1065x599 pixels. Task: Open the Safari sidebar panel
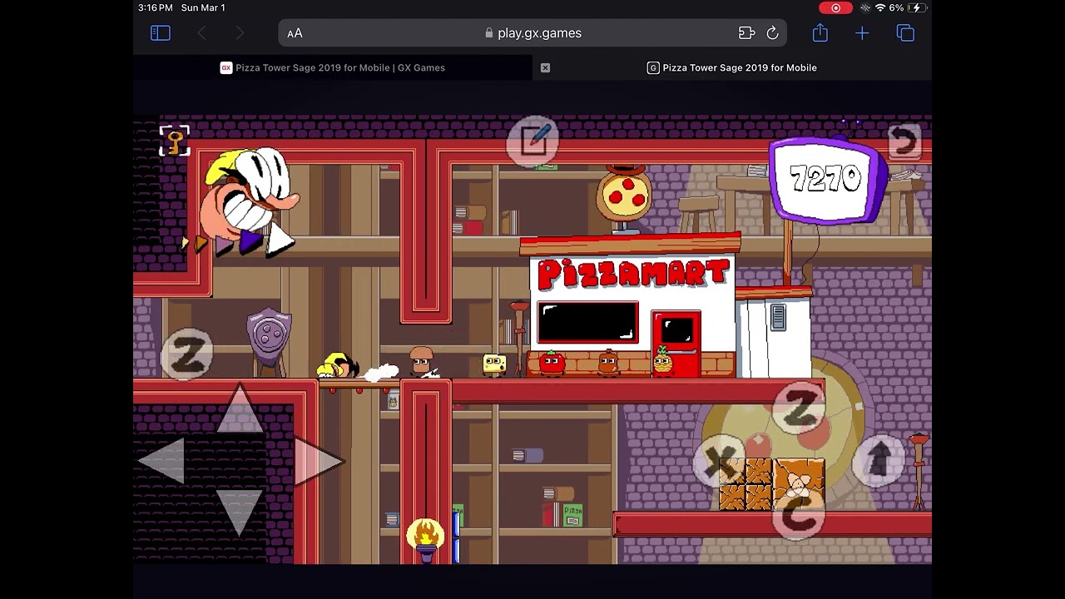[161, 33]
